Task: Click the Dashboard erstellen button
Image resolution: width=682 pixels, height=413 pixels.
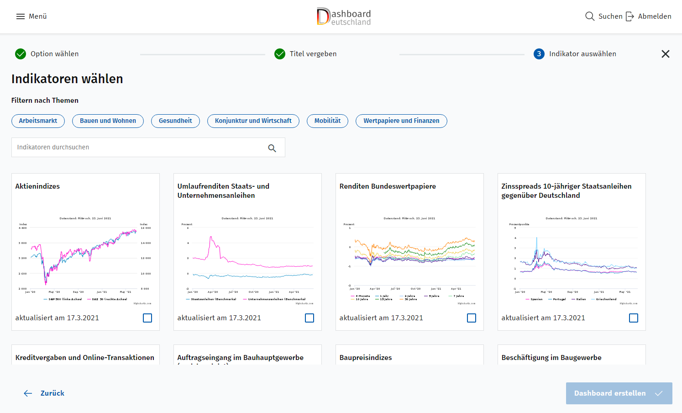Action: point(619,393)
